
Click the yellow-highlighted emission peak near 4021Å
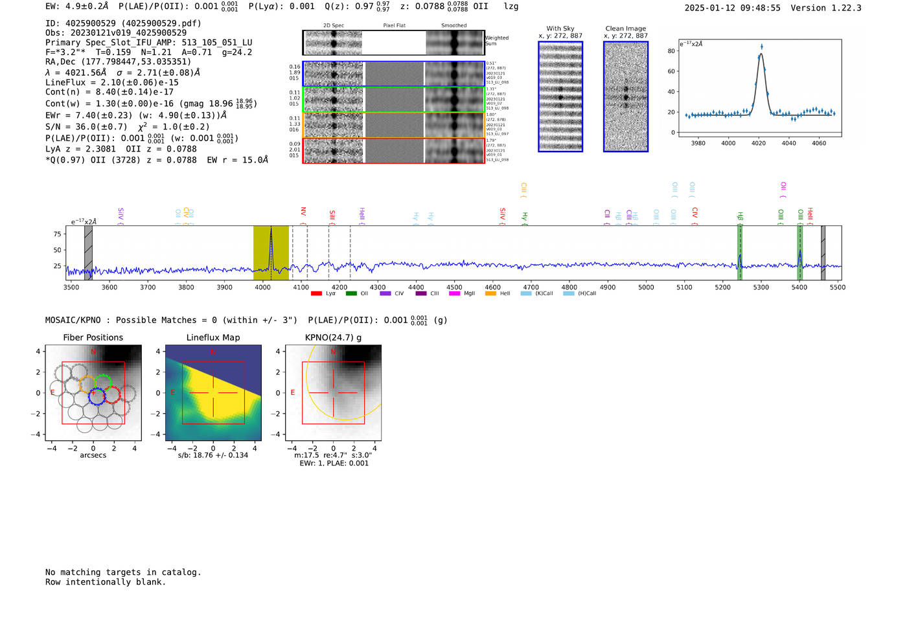click(271, 252)
